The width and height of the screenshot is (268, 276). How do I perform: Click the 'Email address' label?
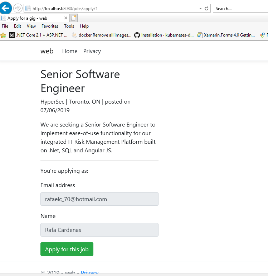58,185
